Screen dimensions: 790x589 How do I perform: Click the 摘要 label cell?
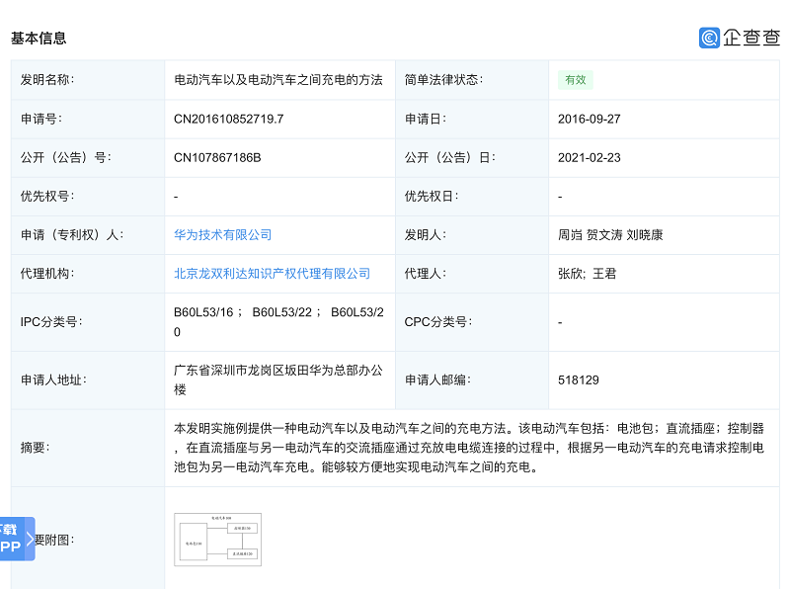(x=88, y=448)
